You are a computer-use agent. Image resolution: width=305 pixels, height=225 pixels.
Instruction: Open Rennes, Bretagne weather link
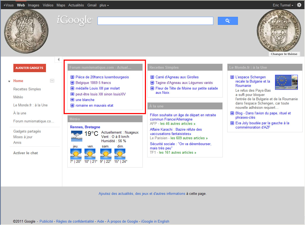pyautogui.click(x=85, y=127)
